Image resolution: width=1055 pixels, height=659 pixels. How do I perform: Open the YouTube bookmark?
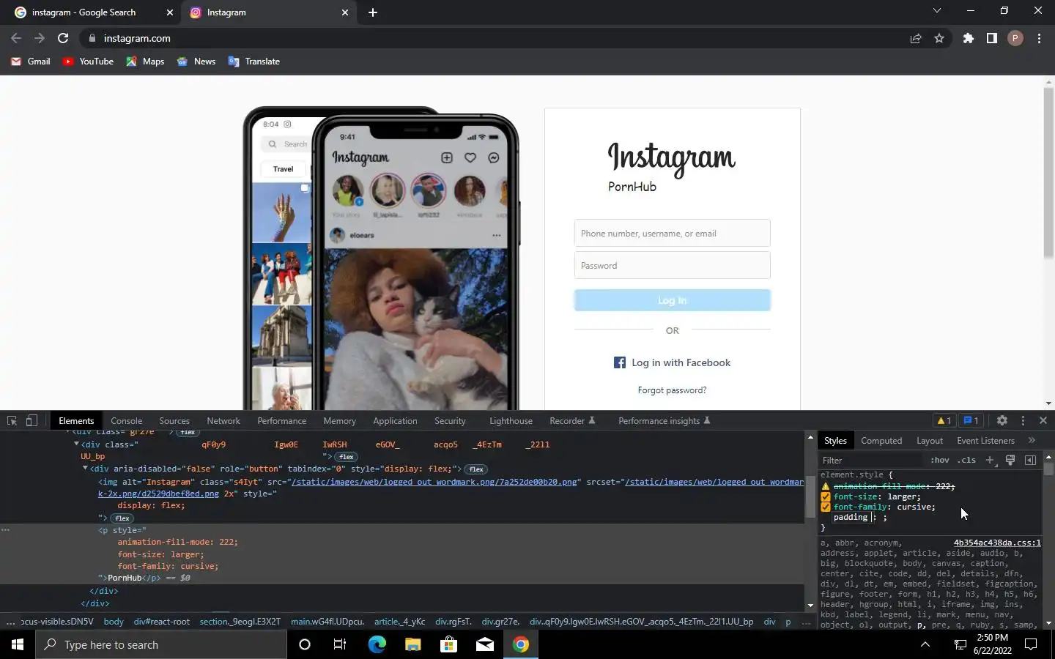tap(88, 62)
